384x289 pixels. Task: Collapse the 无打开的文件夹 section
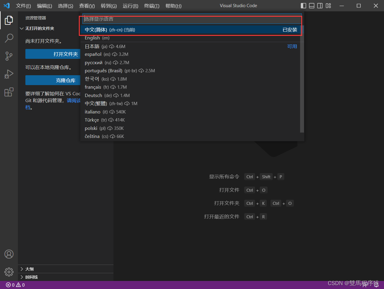21,28
